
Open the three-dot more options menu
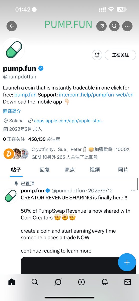click(x=127, y=26)
